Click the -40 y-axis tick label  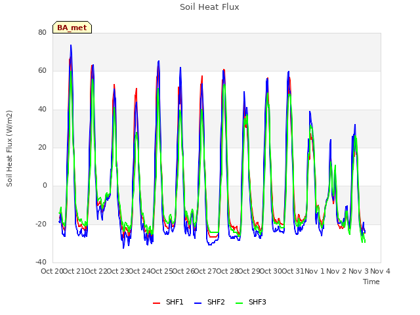[41, 262]
